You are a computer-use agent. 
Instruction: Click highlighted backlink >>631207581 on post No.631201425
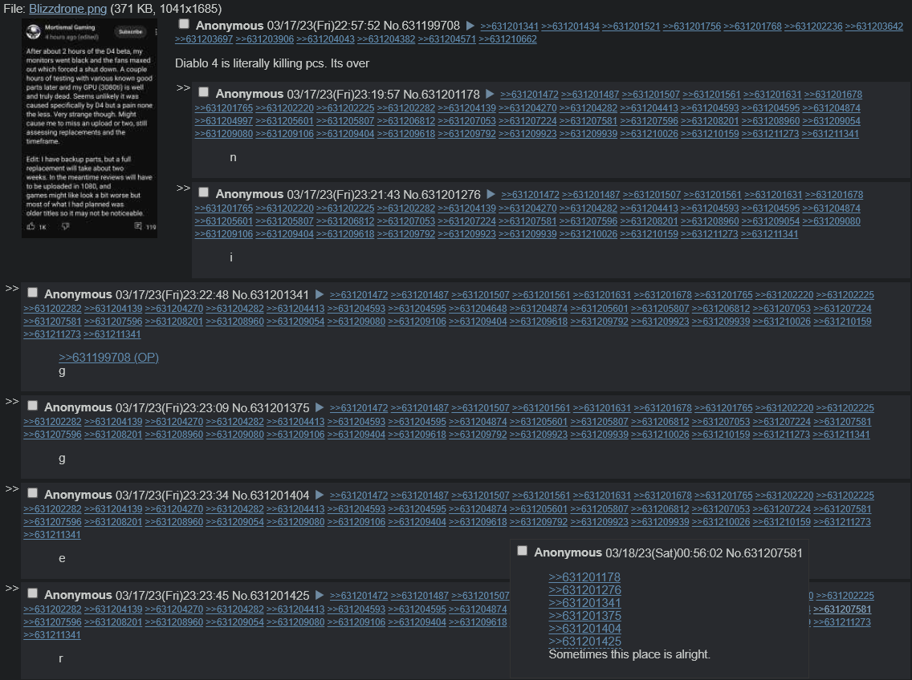coord(842,609)
